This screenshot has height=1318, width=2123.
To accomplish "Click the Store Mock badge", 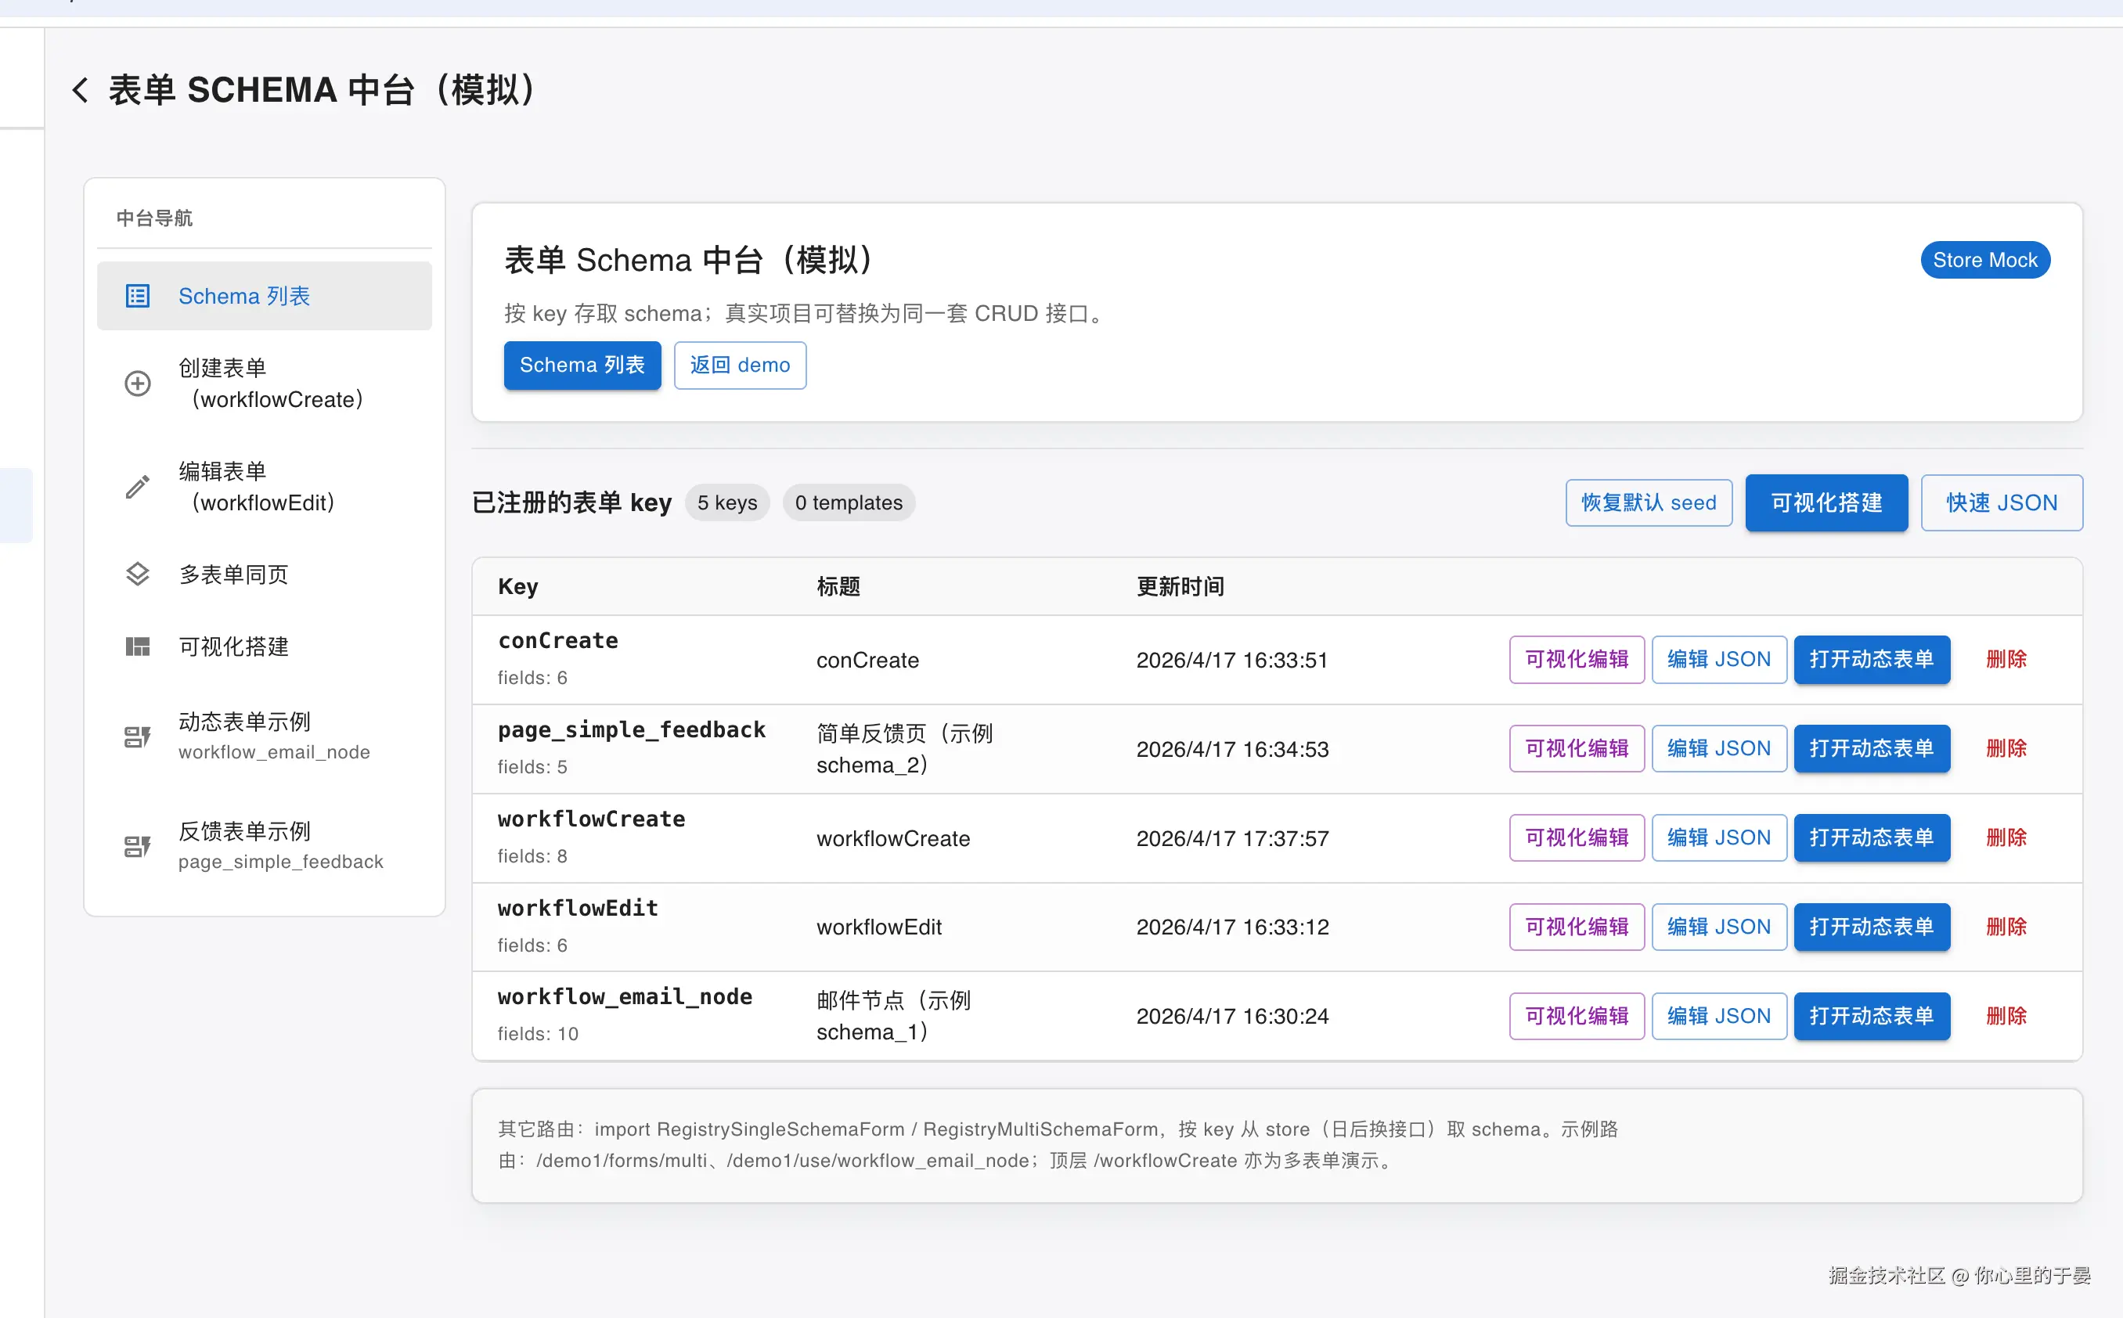I will [1985, 260].
